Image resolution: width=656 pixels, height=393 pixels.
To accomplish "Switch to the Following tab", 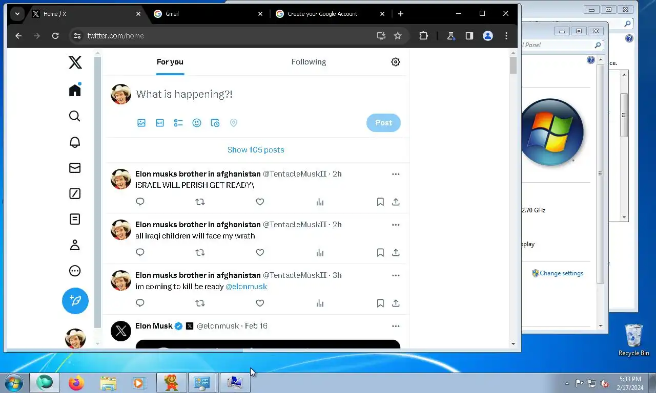I will point(309,62).
